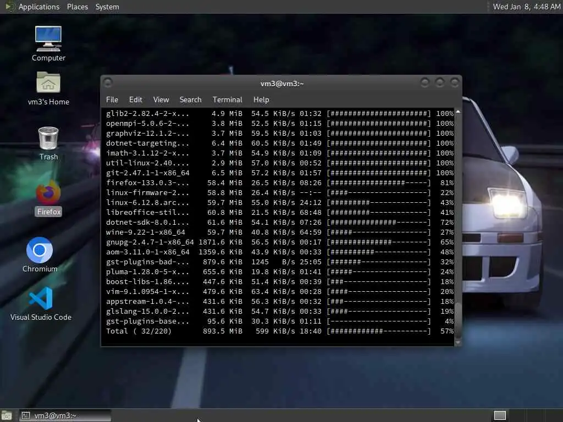Click the terminal scrollbar down arrow

(458, 343)
